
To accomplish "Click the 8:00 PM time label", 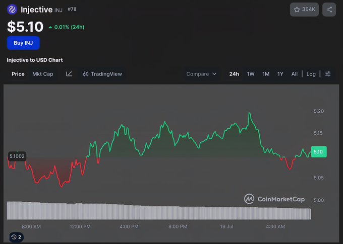I will (x=178, y=226).
